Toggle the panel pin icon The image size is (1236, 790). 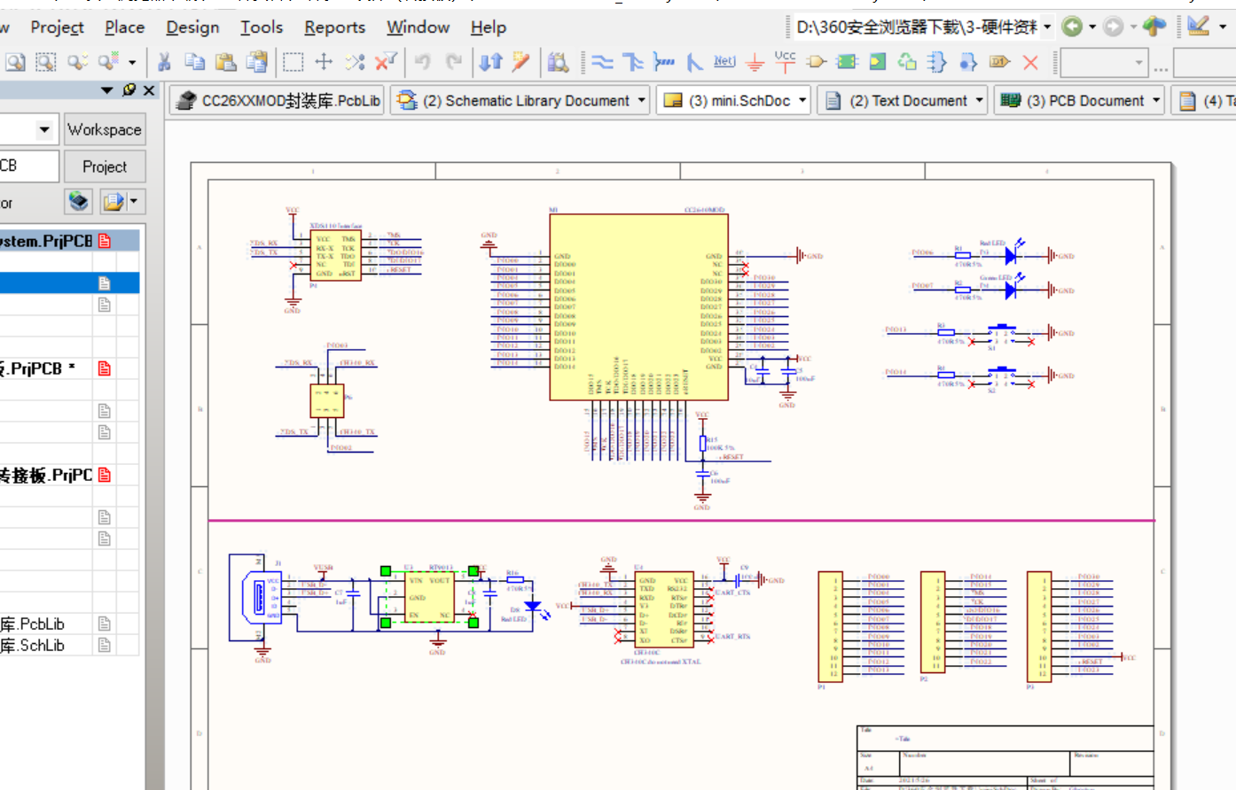click(x=129, y=90)
